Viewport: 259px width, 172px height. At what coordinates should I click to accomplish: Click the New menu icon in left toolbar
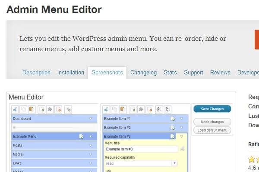(x=41, y=109)
